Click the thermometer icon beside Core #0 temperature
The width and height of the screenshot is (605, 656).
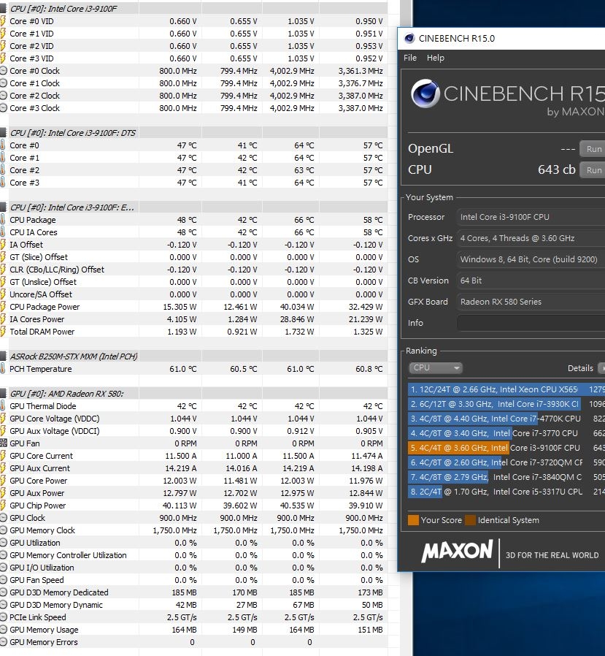pyautogui.click(x=2, y=145)
